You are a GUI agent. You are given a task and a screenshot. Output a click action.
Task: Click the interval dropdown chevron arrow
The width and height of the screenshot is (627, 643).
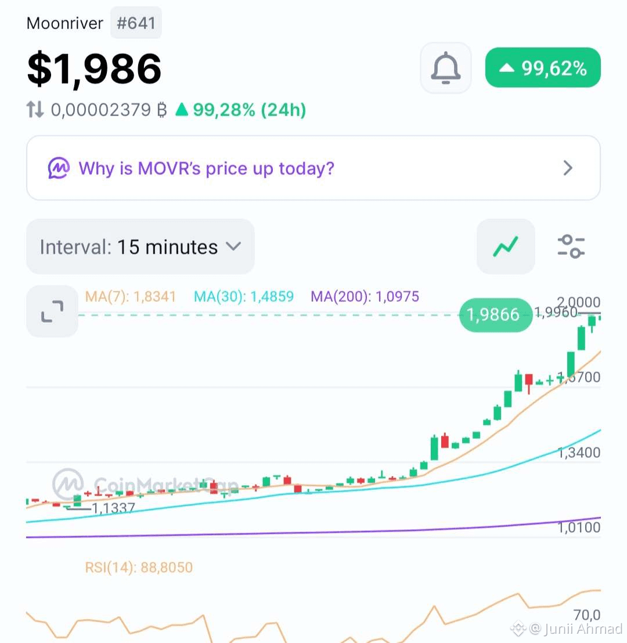233,247
